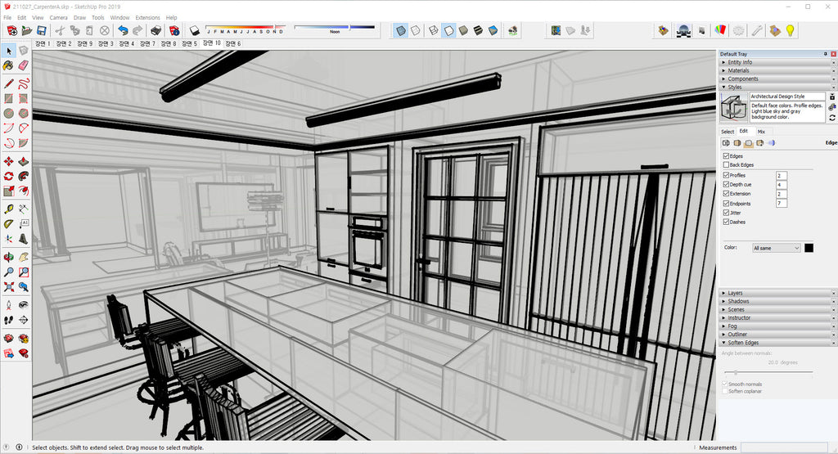Toggle Smooth normals checkbox
The height and width of the screenshot is (454, 838).
click(x=725, y=384)
